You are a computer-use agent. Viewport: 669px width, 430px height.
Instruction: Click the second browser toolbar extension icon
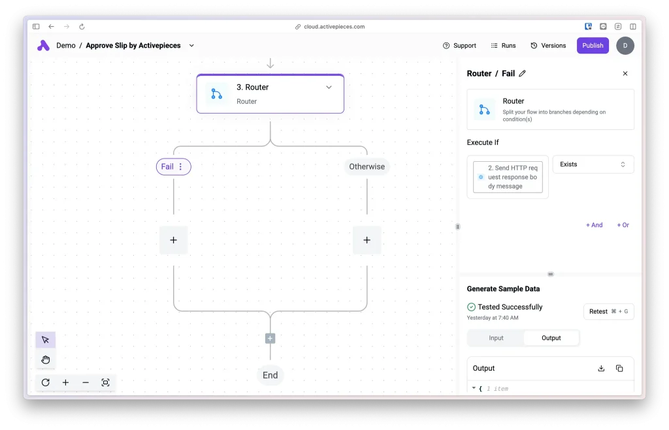tap(603, 26)
